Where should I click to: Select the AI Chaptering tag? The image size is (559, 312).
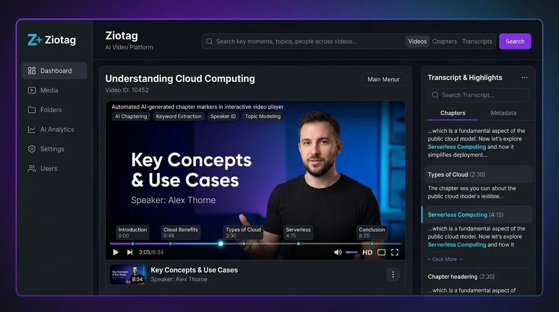(131, 116)
